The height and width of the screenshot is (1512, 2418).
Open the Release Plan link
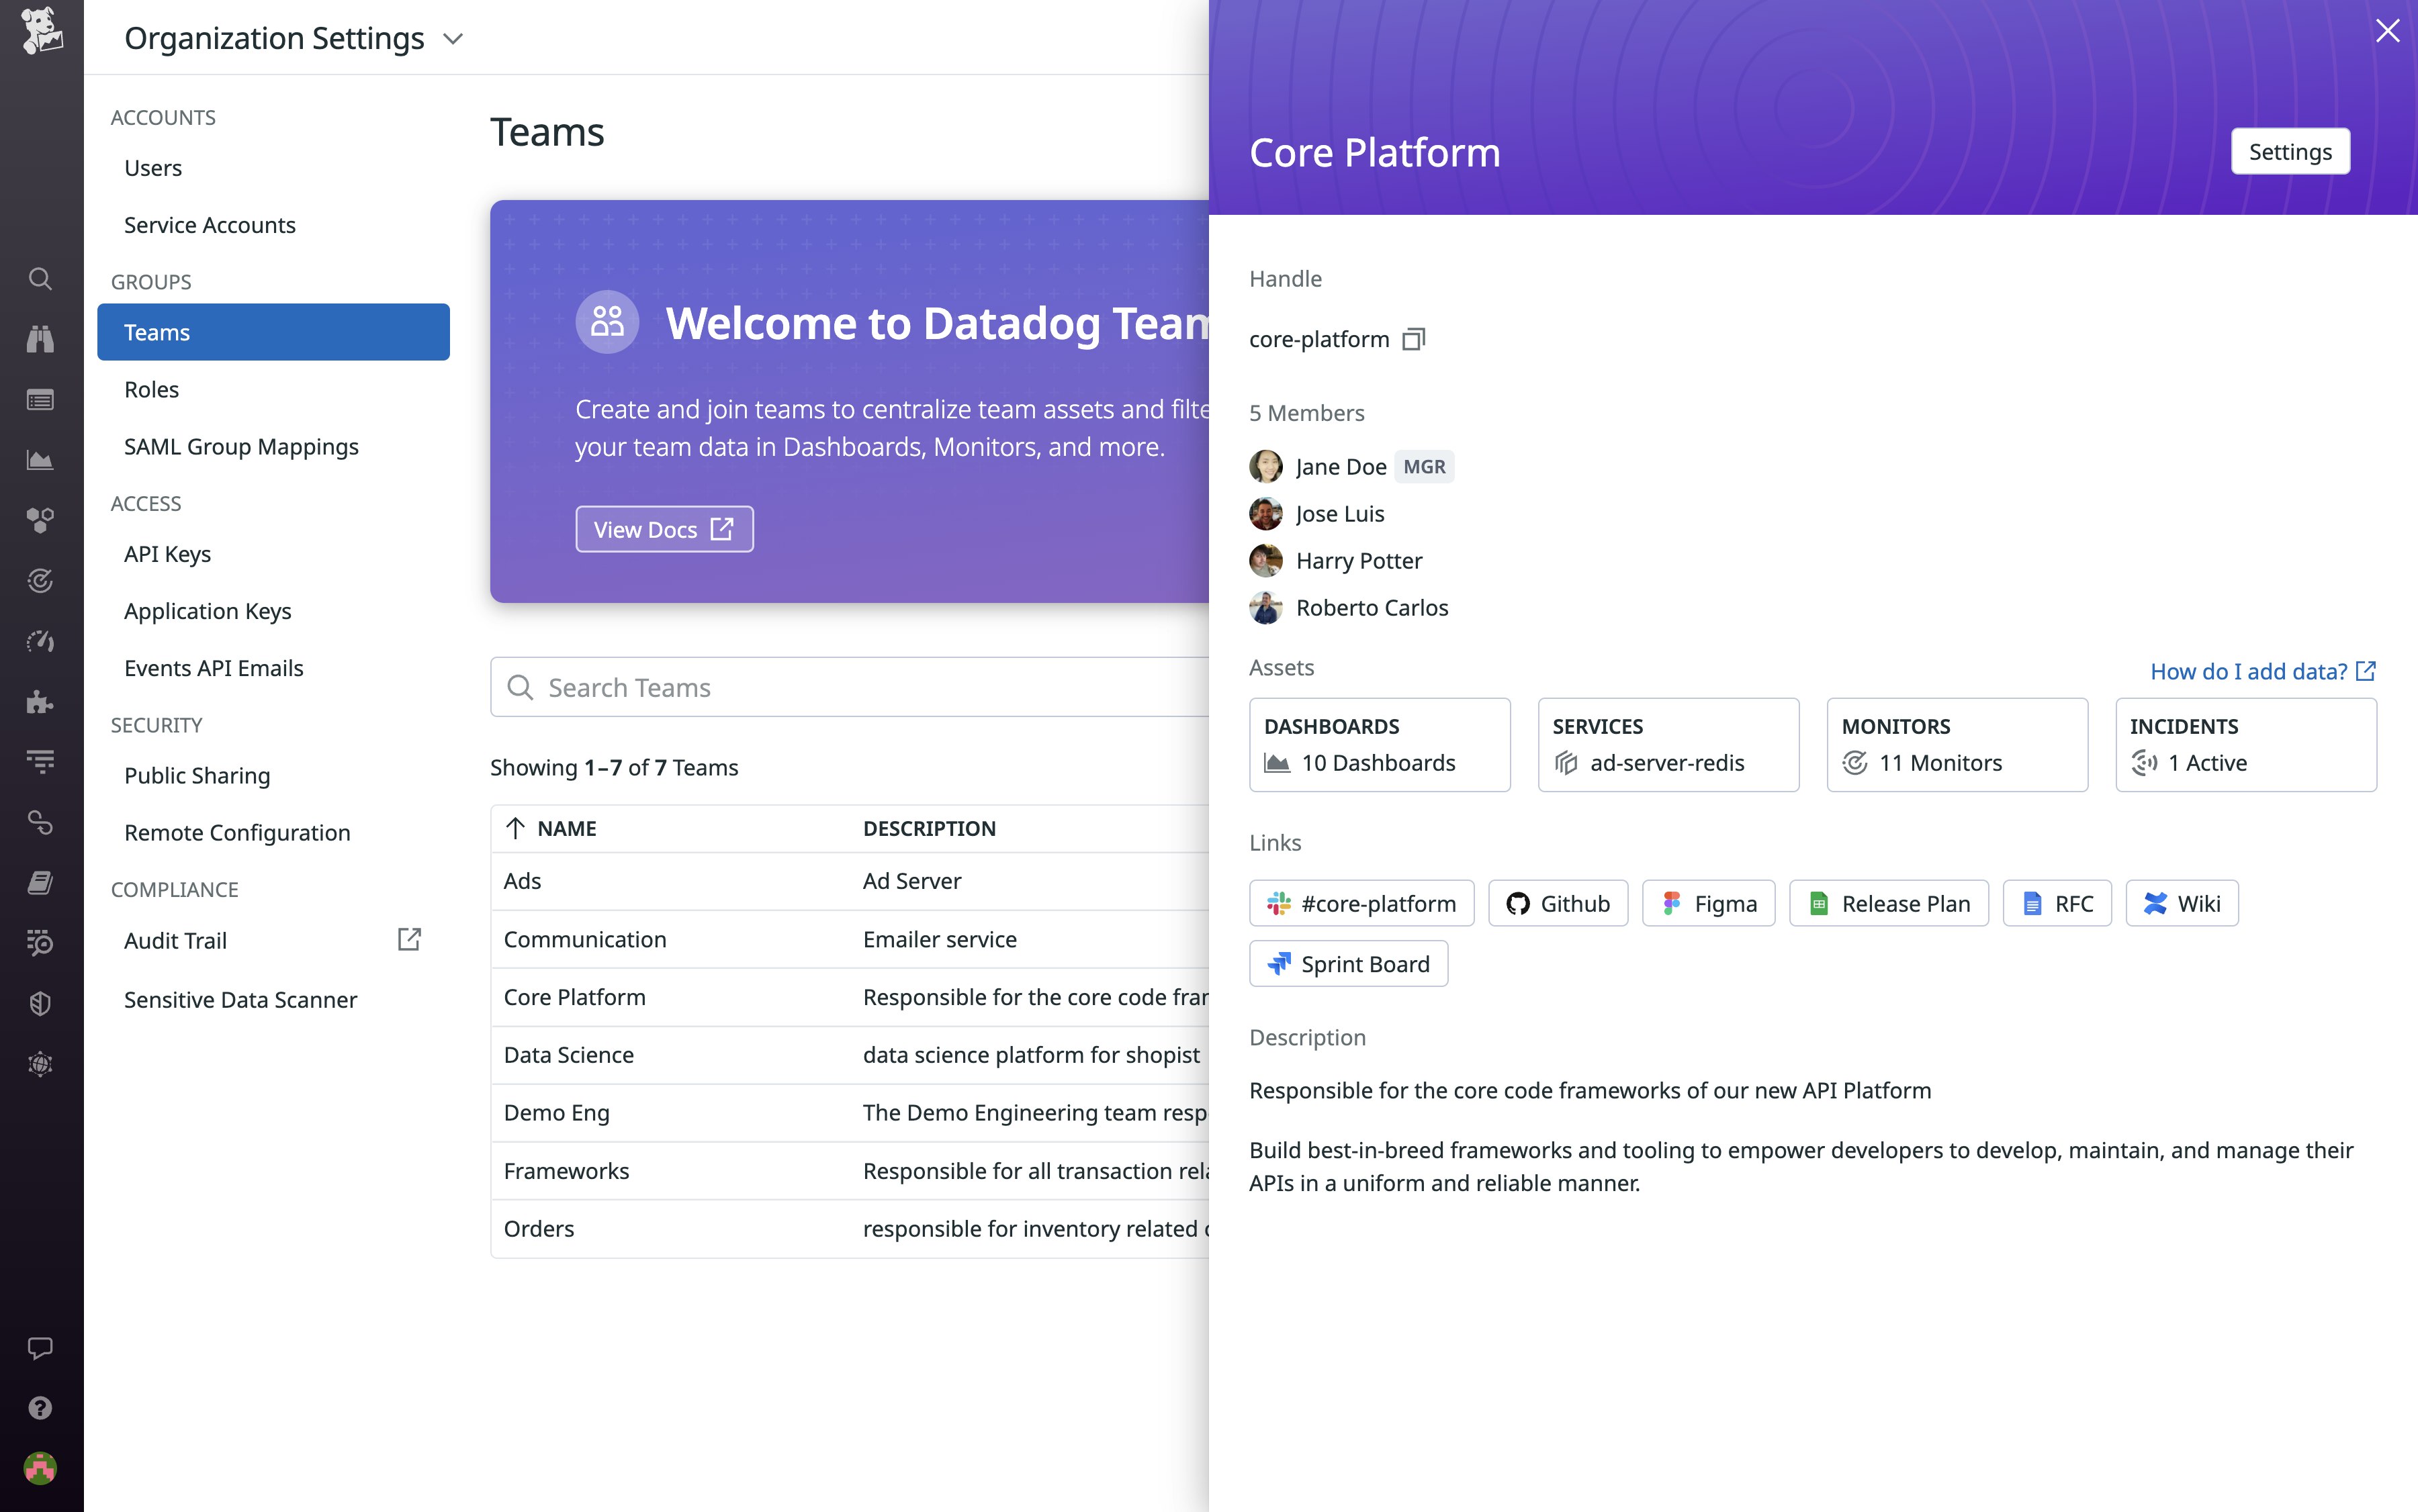coord(1888,902)
